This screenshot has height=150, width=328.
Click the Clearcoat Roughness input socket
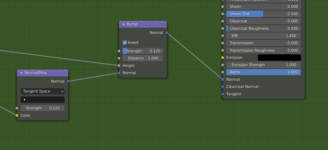(x=223, y=28)
